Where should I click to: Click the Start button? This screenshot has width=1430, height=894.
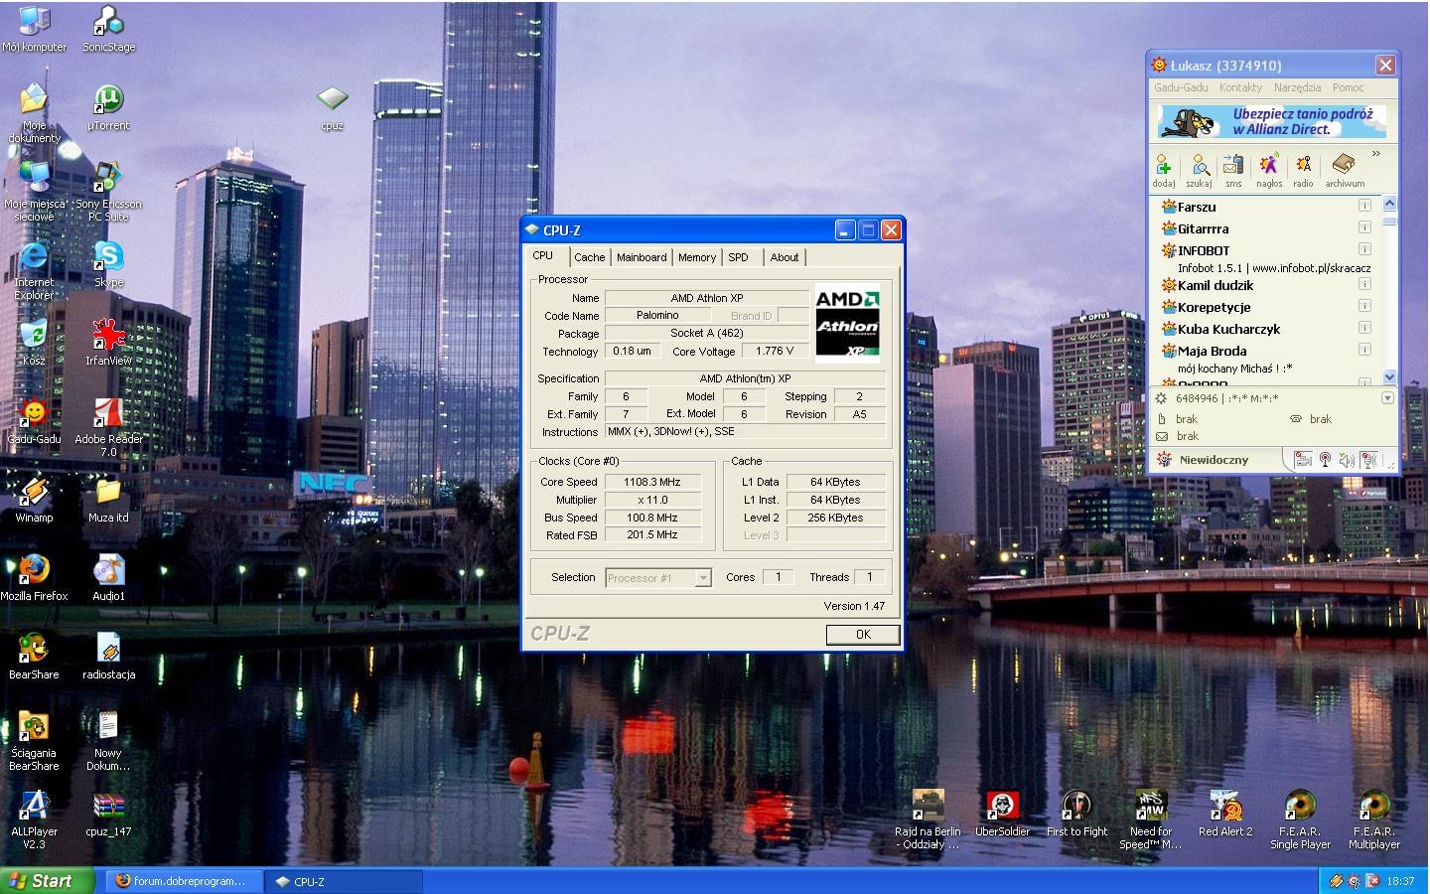click(x=48, y=881)
